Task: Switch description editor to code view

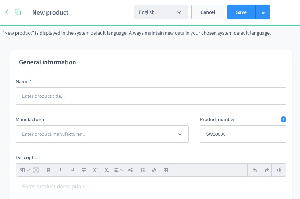Action: click(x=279, y=170)
